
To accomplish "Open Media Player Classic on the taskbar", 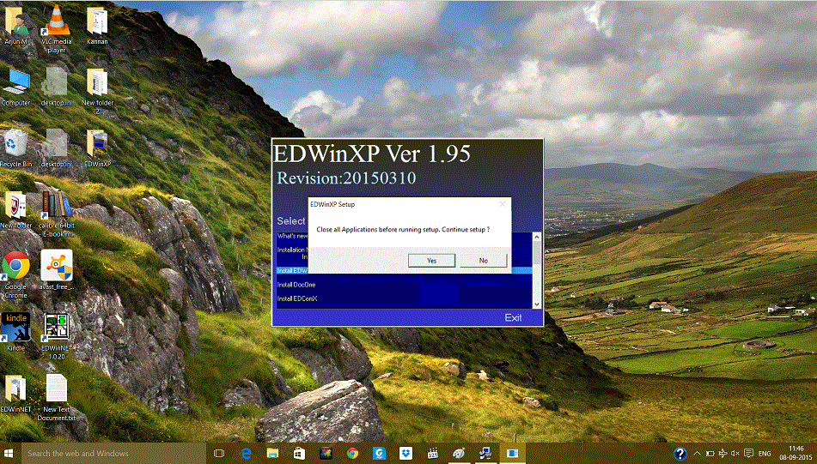I will 432,453.
